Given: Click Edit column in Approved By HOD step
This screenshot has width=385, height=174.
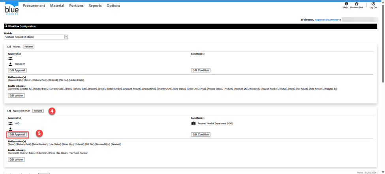Looking at the screenshot, I should coord(17,159).
